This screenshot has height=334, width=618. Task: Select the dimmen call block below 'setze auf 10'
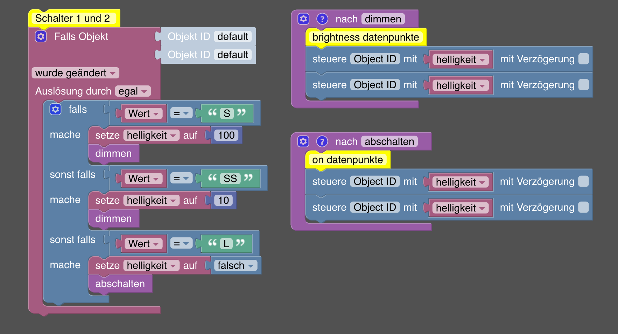[114, 218]
